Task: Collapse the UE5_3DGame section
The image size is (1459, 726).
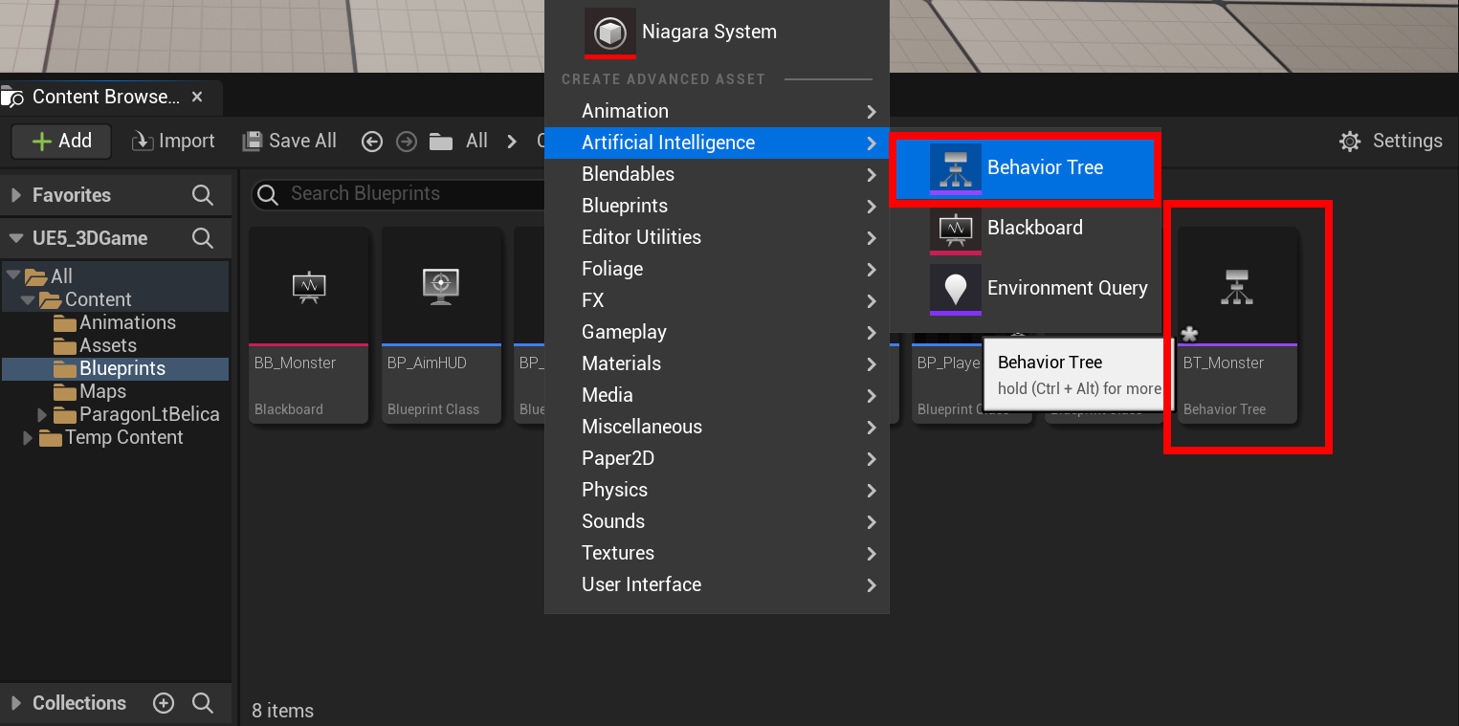Action: (15, 238)
